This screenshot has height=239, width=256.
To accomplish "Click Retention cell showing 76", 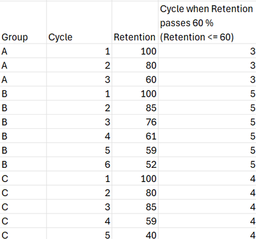I will 135,122.
